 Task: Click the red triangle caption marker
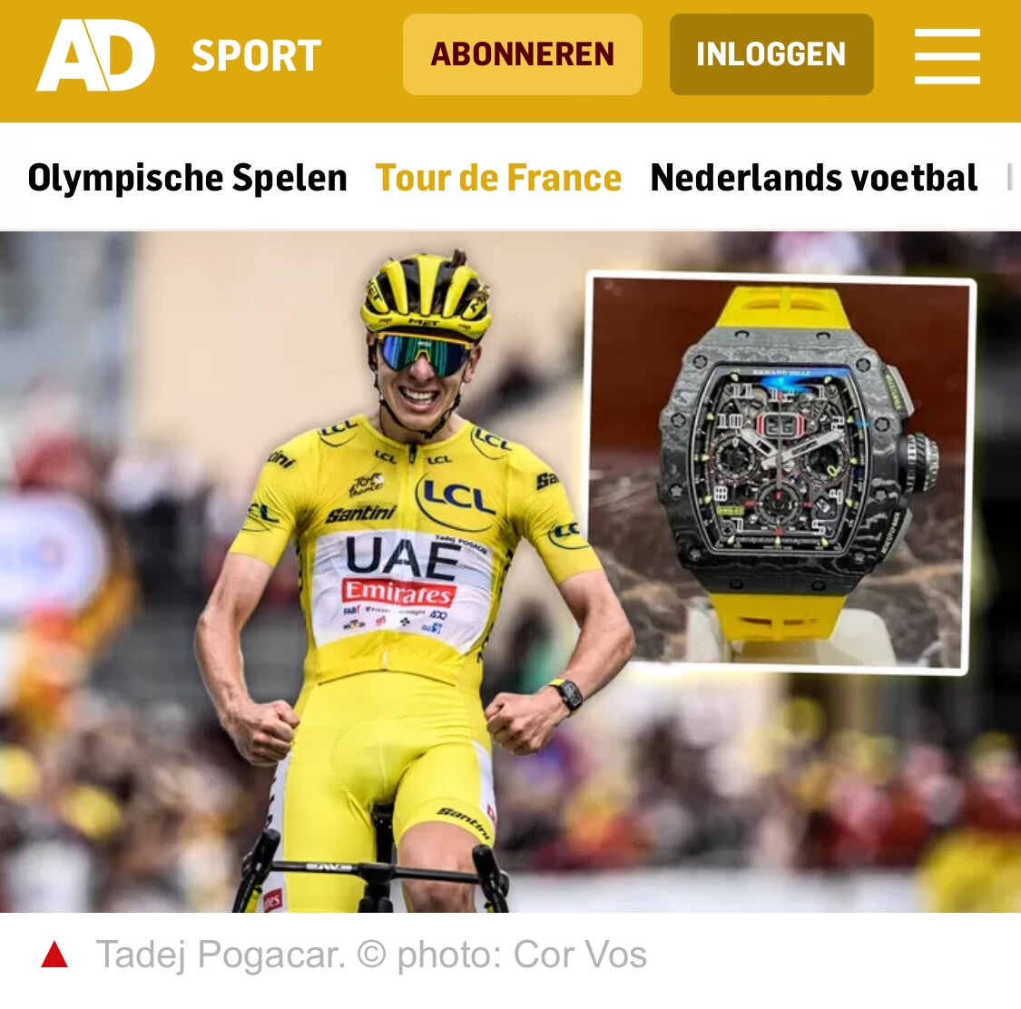[x=54, y=955]
